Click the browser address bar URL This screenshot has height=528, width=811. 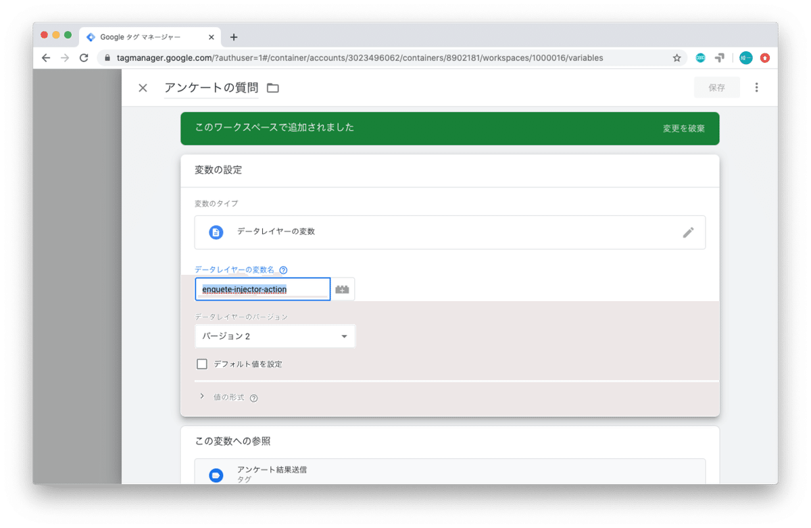point(360,58)
